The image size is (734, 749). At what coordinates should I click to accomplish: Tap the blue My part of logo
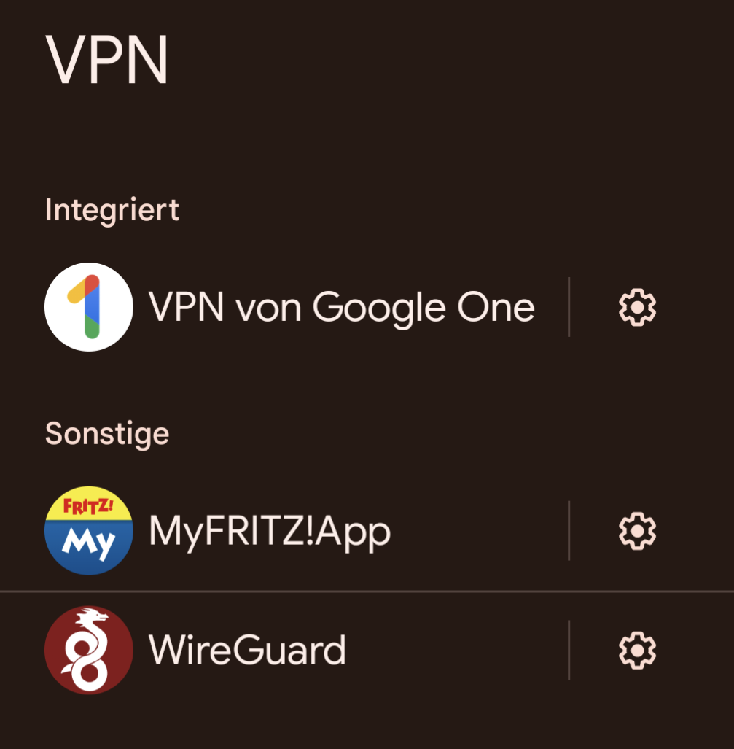click(x=88, y=545)
